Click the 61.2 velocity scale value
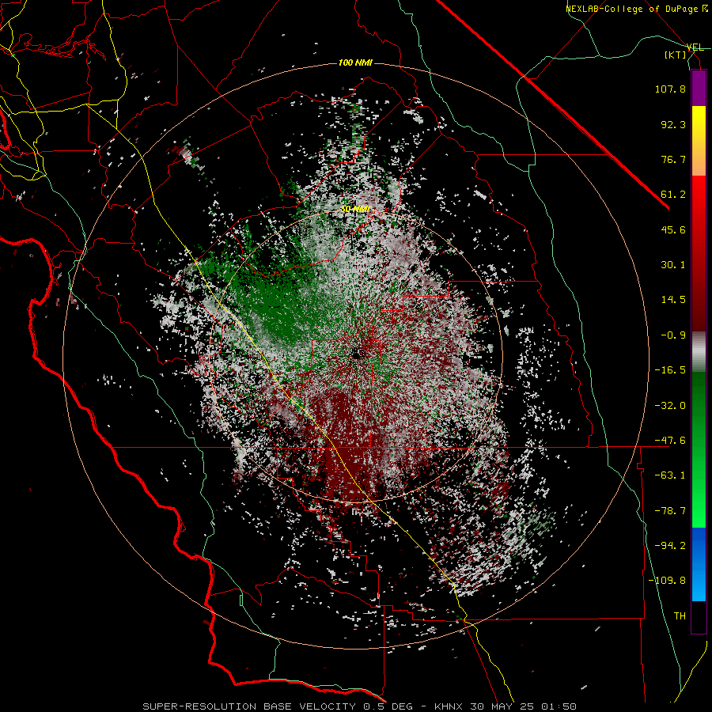712x712 pixels. click(x=673, y=195)
